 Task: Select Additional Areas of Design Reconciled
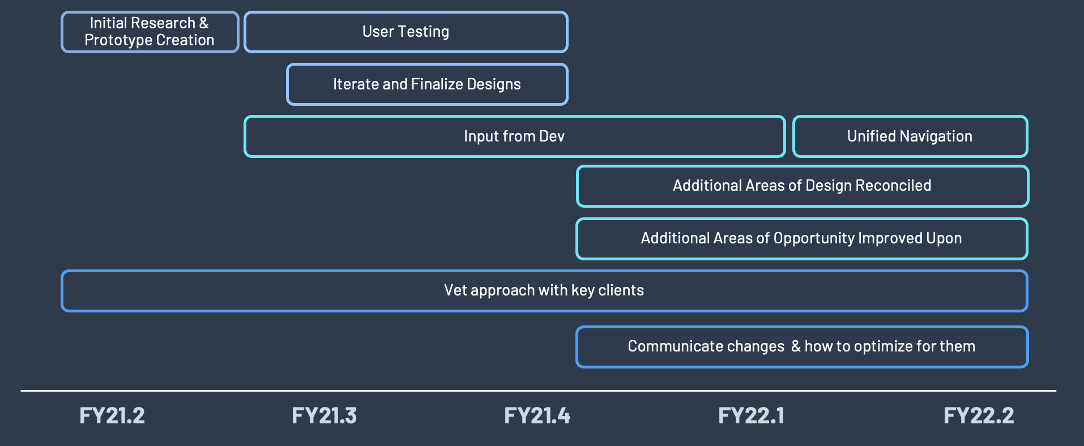[x=802, y=186]
